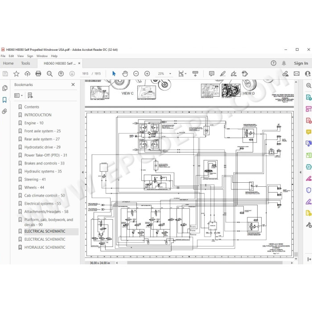Show page thumbnails panel
This screenshot has width=312, height=312.
point(5,88)
